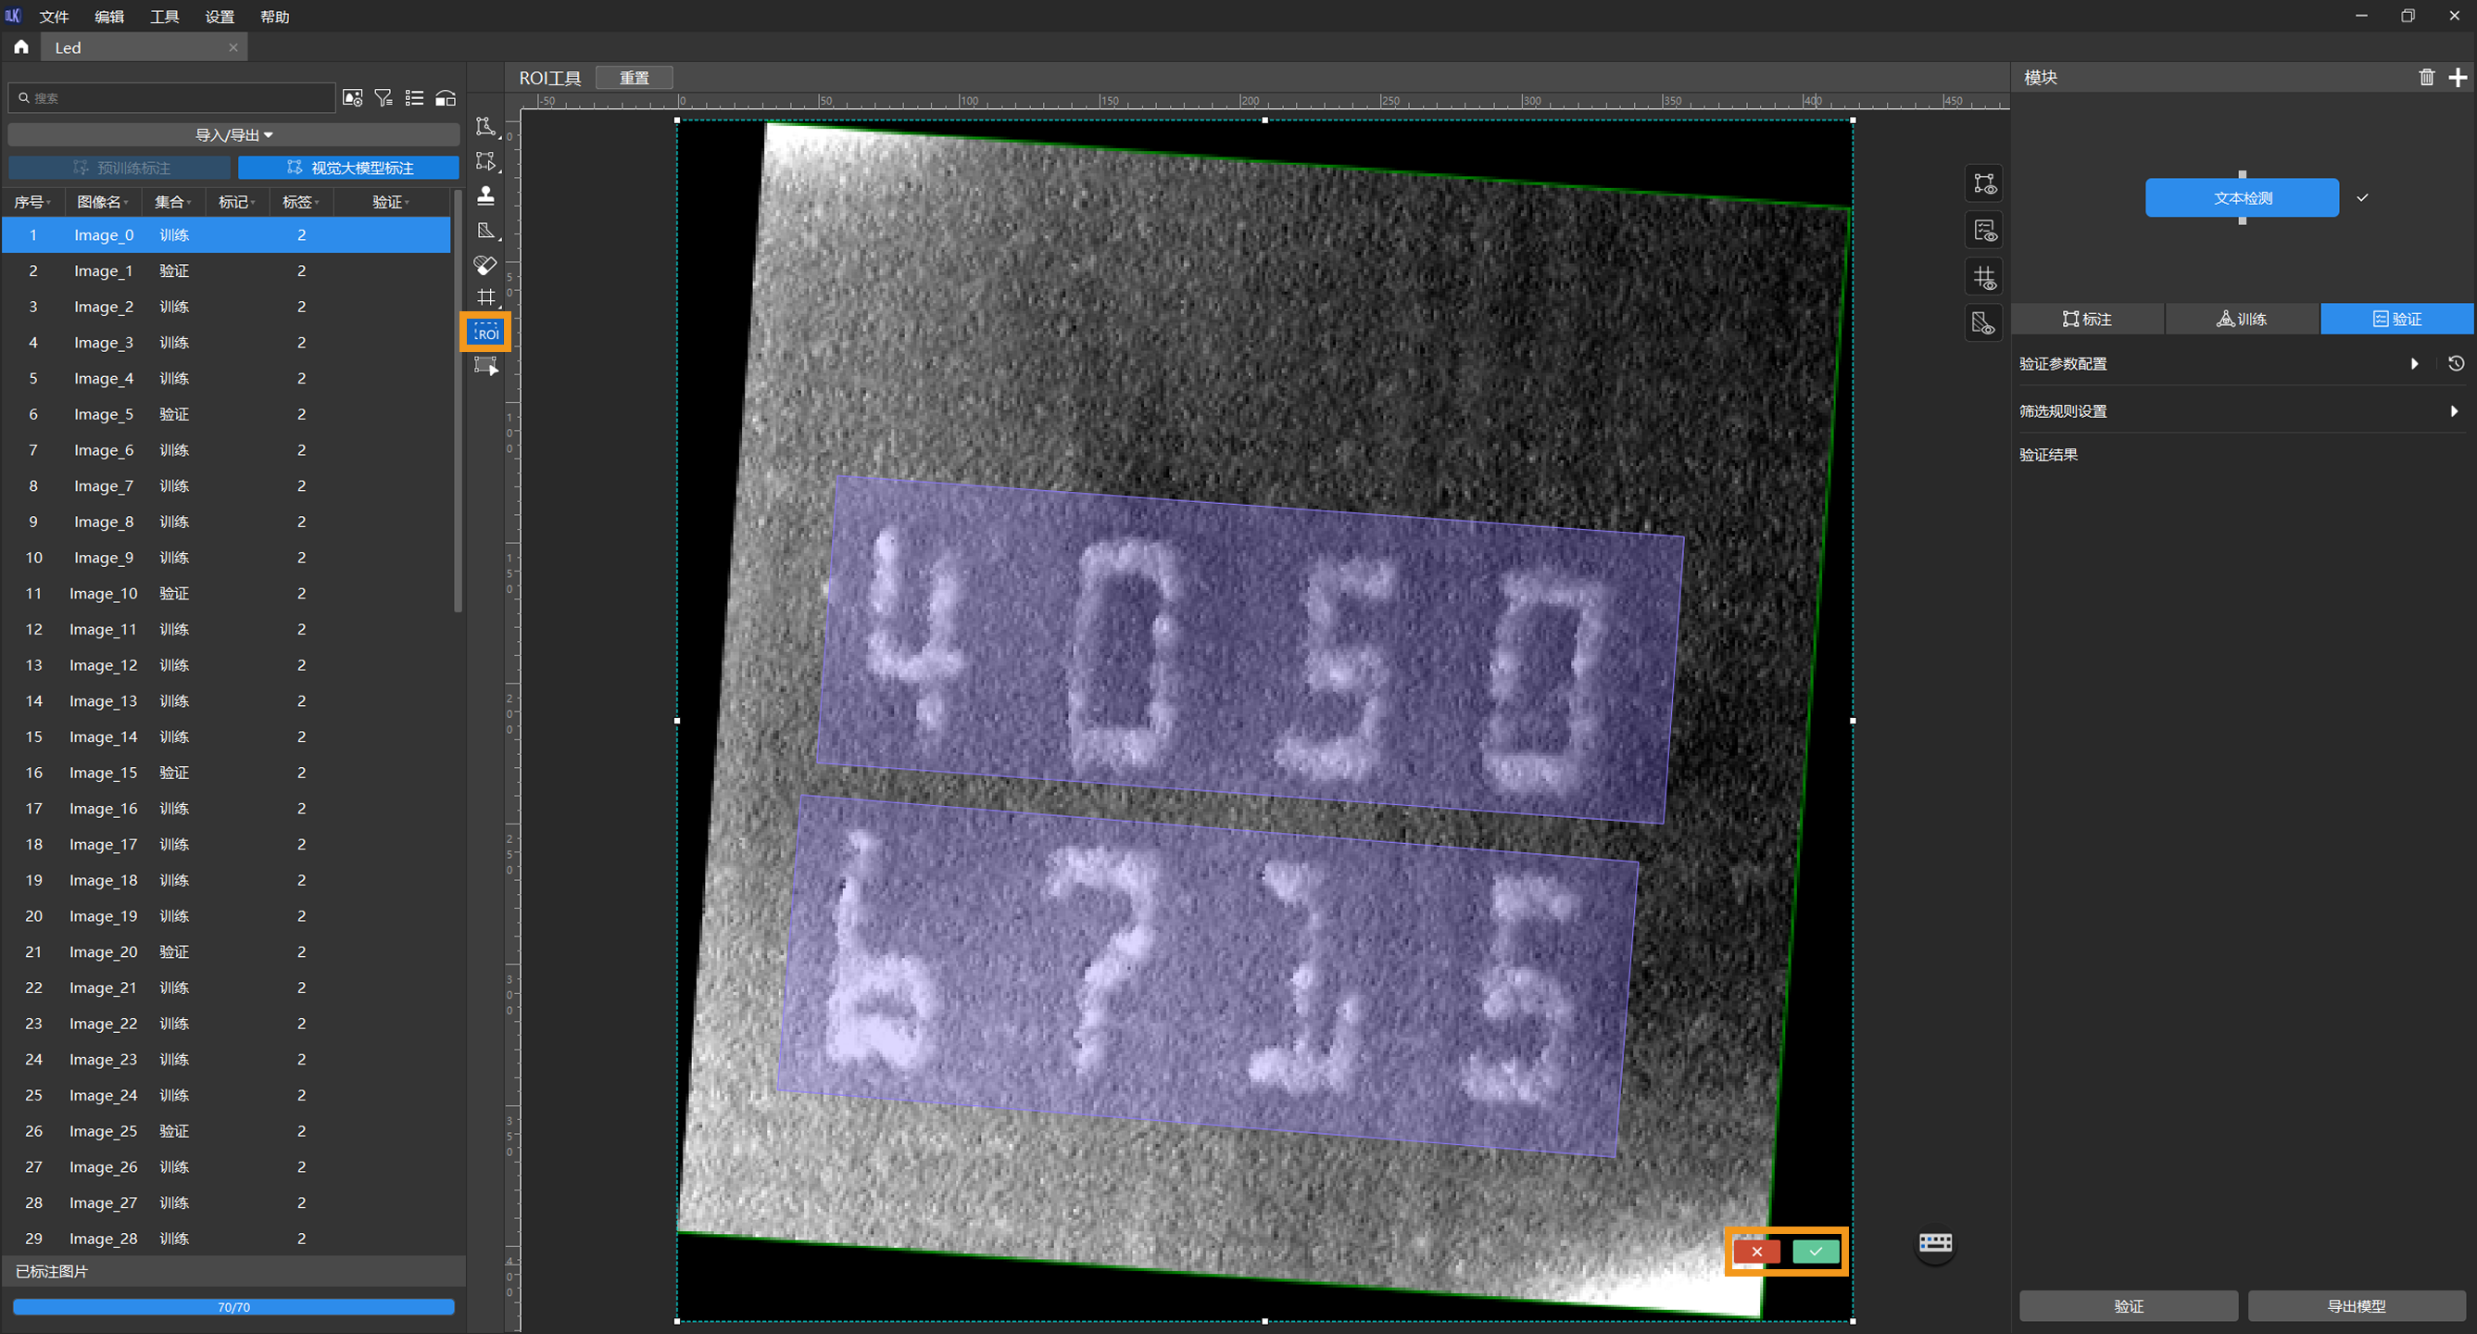Select the polygon annotation tool
Viewport: 2477px width, 1334px height.
[485, 126]
